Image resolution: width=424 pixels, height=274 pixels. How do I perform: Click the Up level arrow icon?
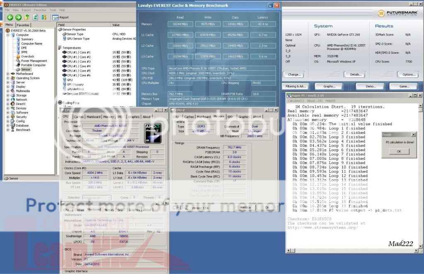click(x=27, y=17)
